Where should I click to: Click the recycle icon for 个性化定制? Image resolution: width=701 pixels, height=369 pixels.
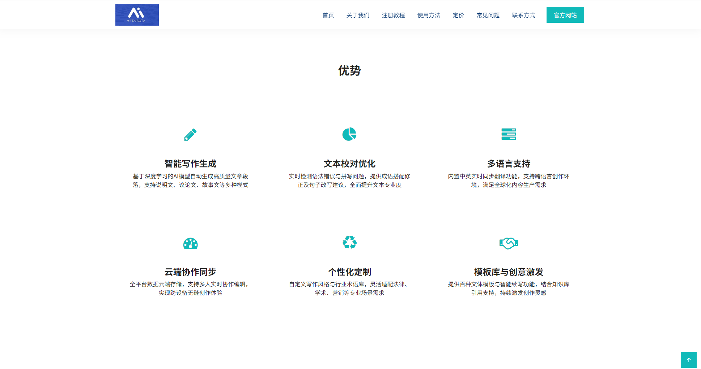349,242
